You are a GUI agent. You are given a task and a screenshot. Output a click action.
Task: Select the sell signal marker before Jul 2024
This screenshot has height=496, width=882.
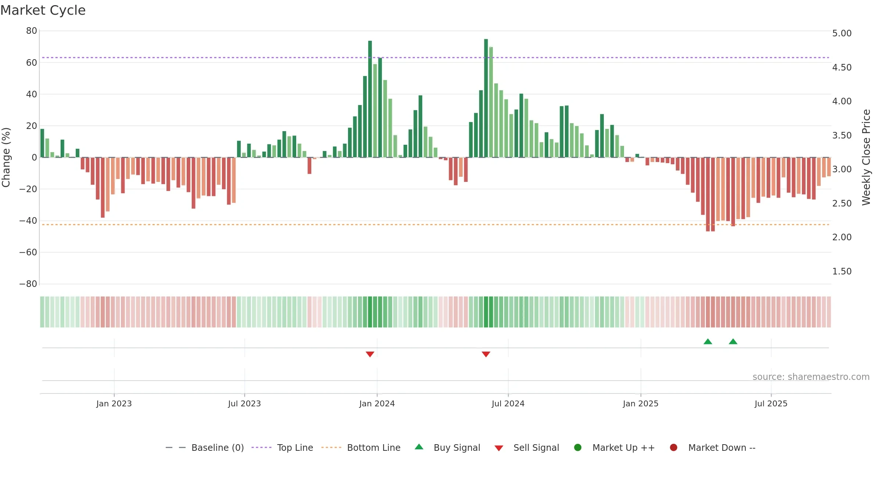click(x=486, y=354)
